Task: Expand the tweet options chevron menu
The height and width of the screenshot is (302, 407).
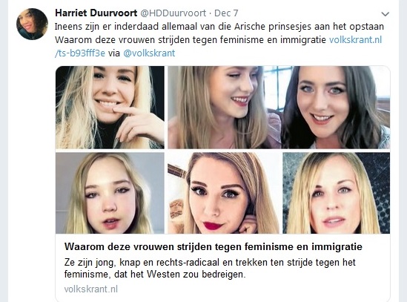Action: [x=385, y=14]
